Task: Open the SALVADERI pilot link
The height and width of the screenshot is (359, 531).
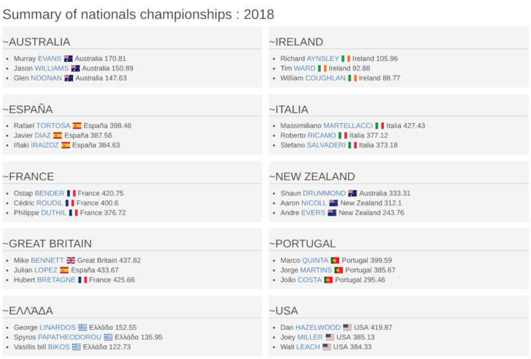Action: [326, 145]
